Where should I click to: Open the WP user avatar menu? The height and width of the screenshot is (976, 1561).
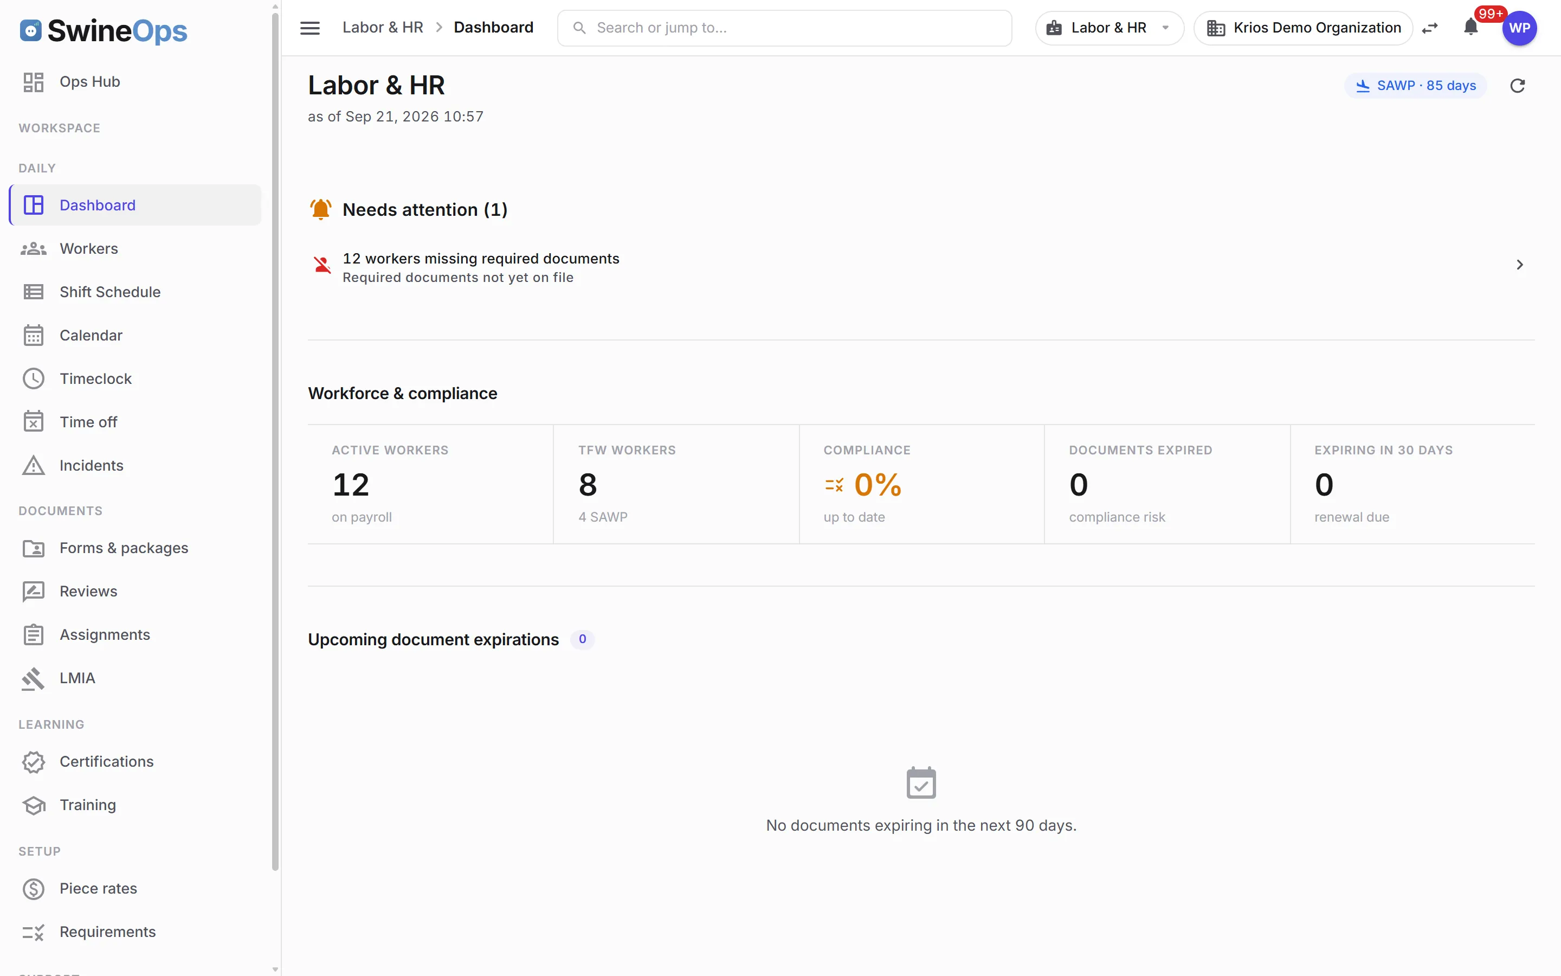(1519, 28)
